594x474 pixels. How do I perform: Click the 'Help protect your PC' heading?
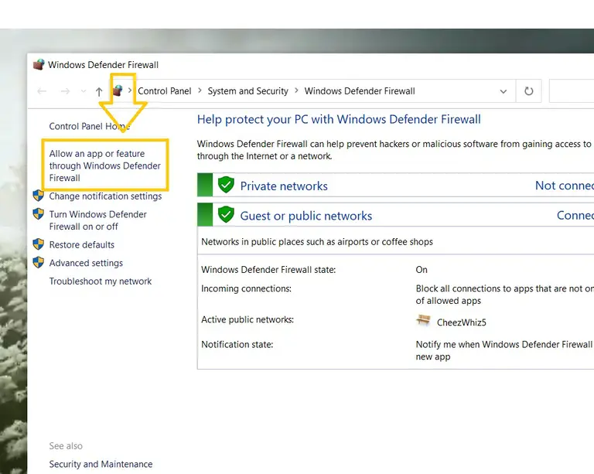[339, 120]
